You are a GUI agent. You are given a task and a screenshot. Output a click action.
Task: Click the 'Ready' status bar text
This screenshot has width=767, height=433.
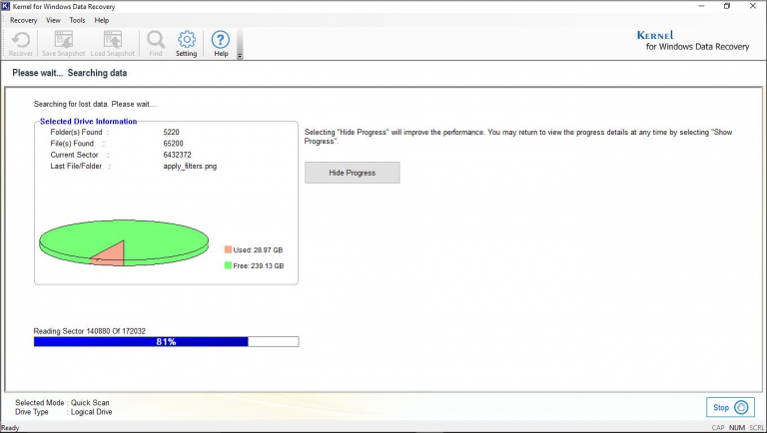point(10,428)
